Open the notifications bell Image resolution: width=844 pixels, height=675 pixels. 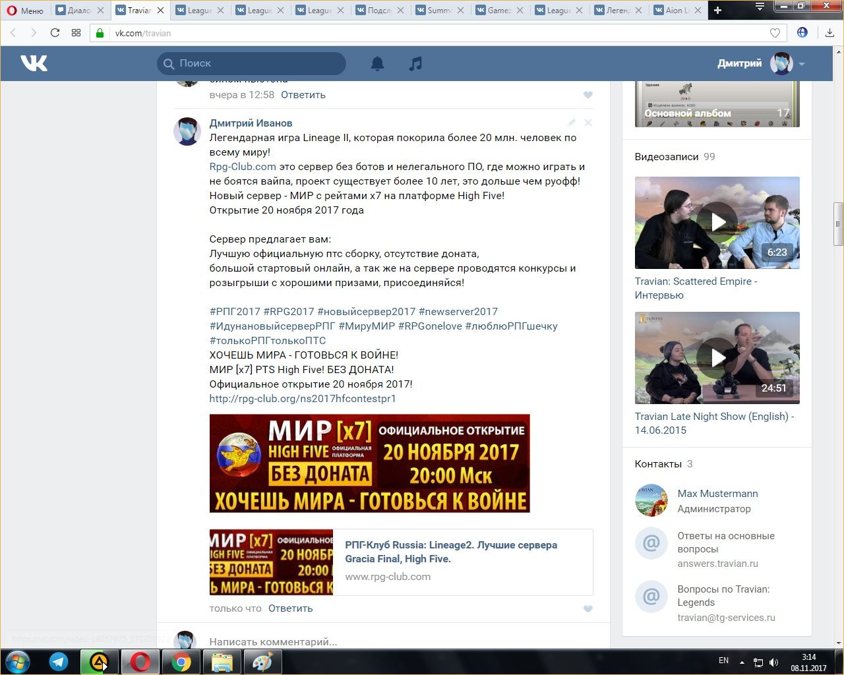point(377,63)
